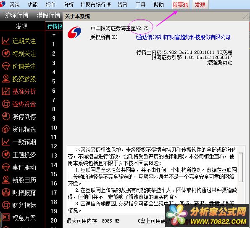This screenshot has height=228, width=250.
Task: Open 新股日历 in the sidebar
Action: 24,180
